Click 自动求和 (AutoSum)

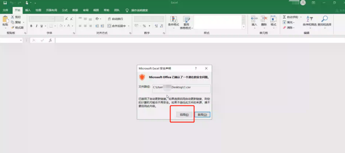click(x=290, y=17)
